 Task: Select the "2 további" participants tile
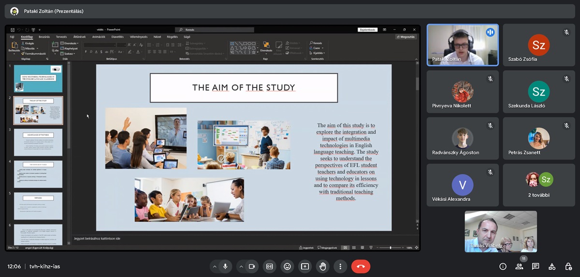point(539,185)
